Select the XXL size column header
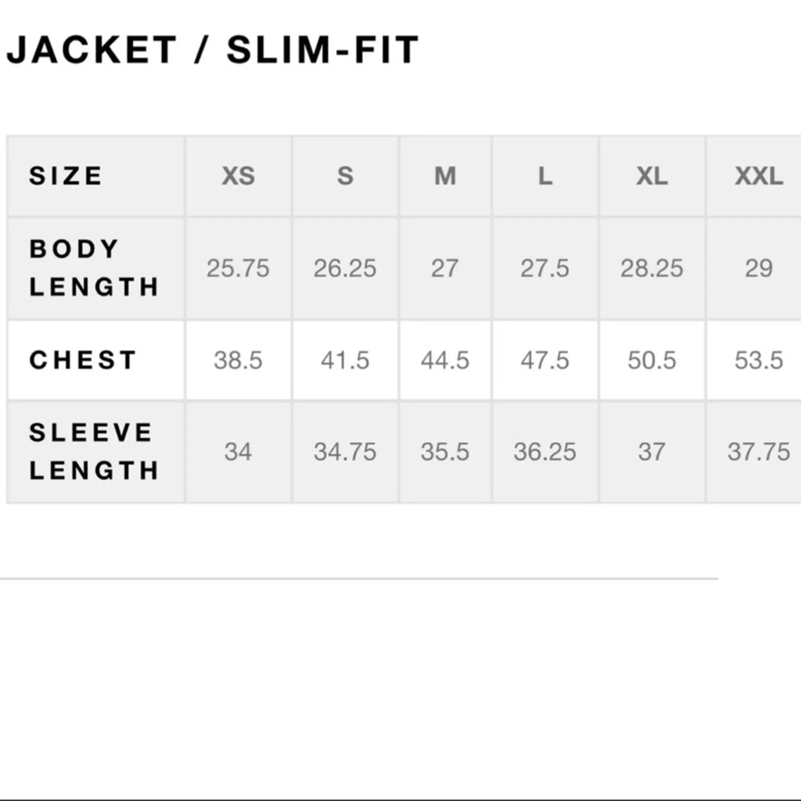This screenshot has width=801, height=801. [759, 176]
